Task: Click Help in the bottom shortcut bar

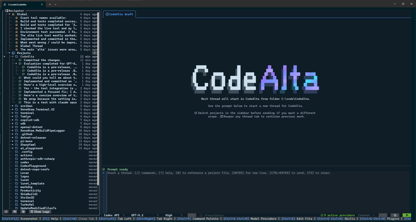Action: pos(50,219)
